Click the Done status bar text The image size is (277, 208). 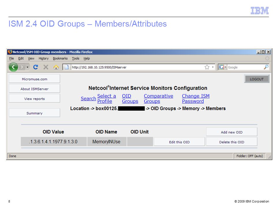point(12,156)
